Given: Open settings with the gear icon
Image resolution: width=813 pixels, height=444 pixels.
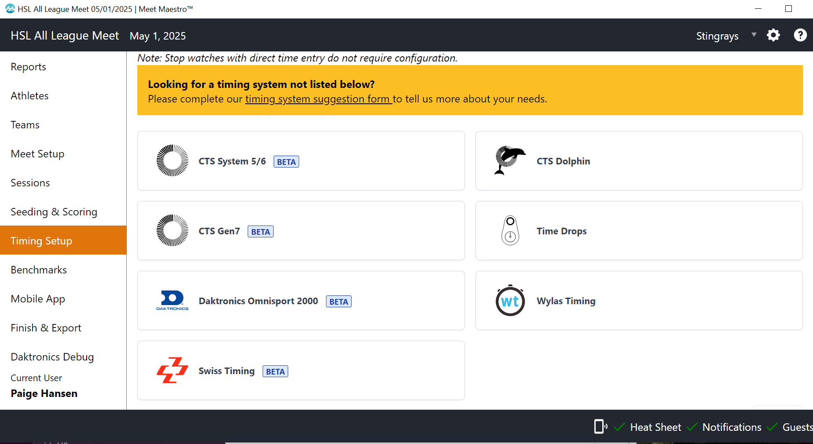Looking at the screenshot, I should (773, 35).
